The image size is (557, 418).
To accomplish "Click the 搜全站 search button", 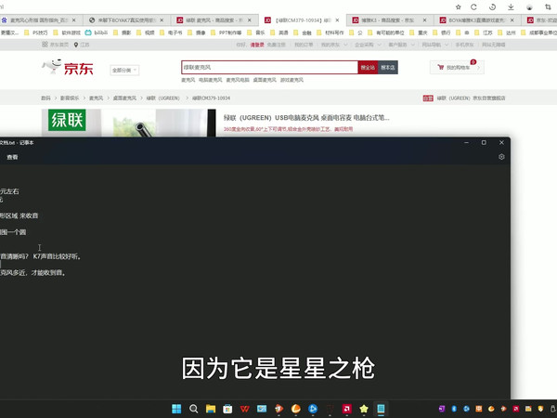I will pos(368,68).
